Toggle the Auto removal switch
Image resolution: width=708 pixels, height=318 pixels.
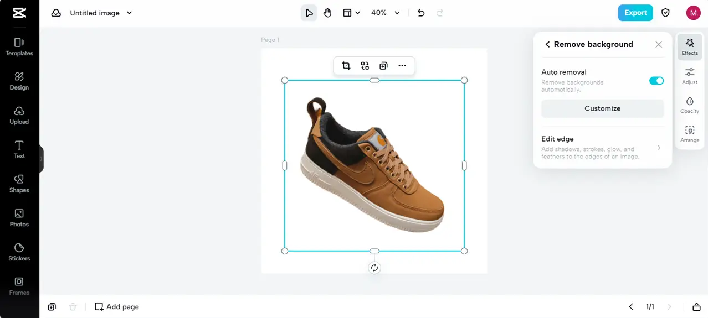(656, 81)
